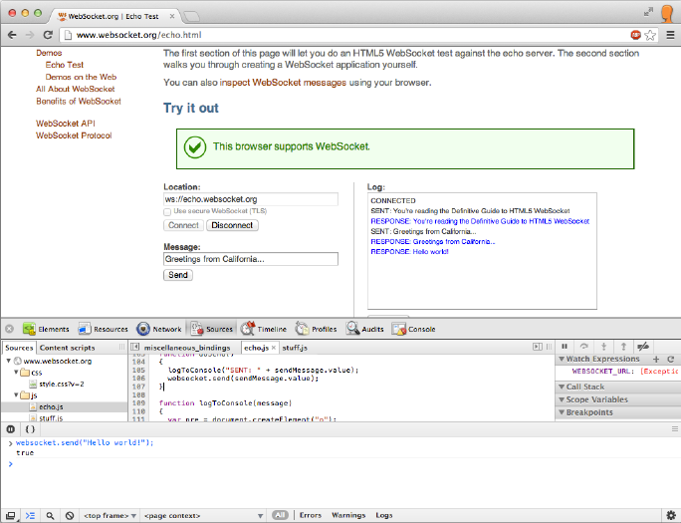Switch to the Network panel
This screenshot has width=681, height=523.
[159, 329]
